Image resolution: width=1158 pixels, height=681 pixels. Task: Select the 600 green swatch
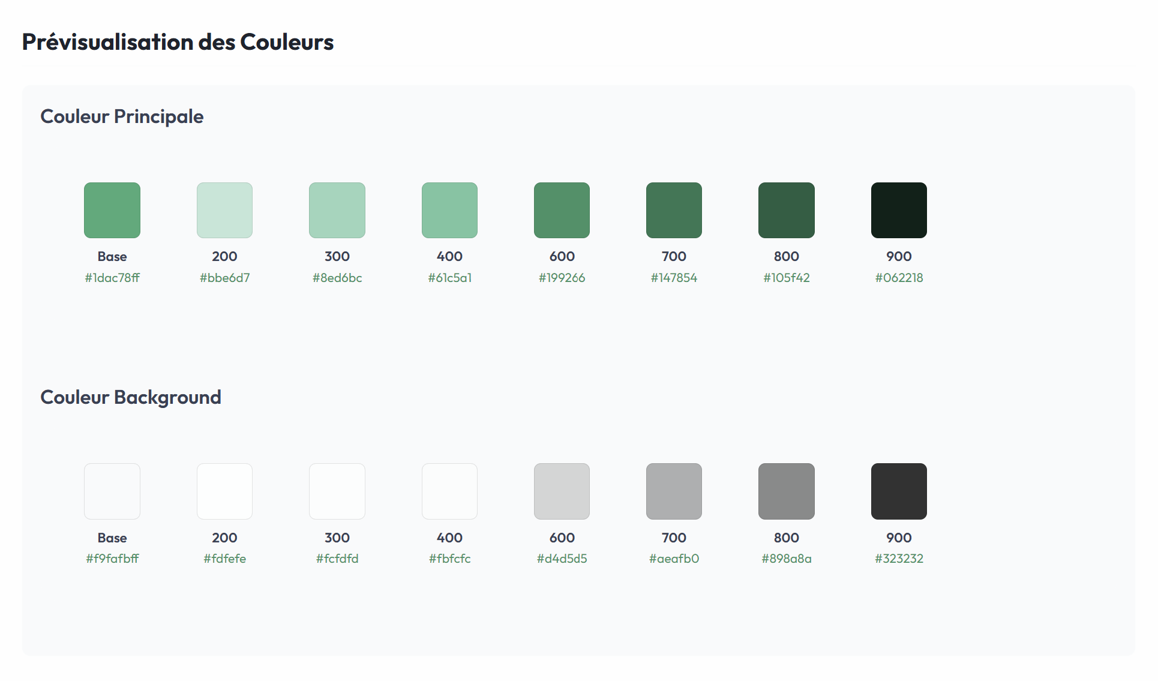pyautogui.click(x=562, y=210)
